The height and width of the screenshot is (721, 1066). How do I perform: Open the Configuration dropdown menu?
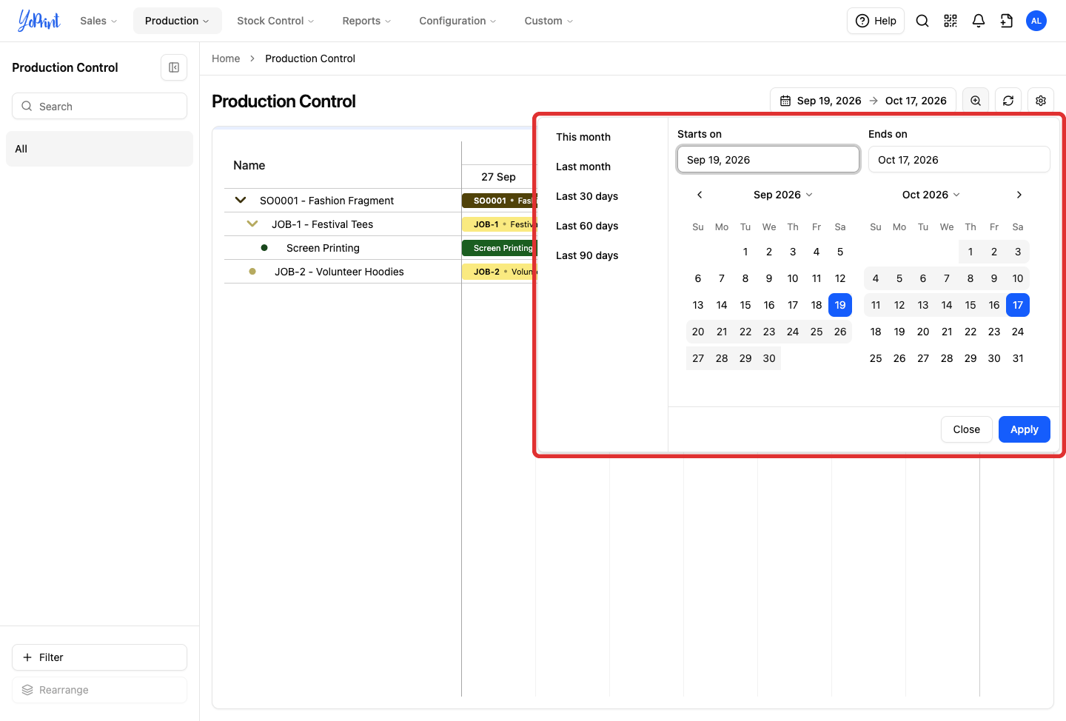(457, 21)
